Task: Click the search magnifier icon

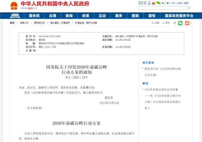Action: click(x=189, y=8)
